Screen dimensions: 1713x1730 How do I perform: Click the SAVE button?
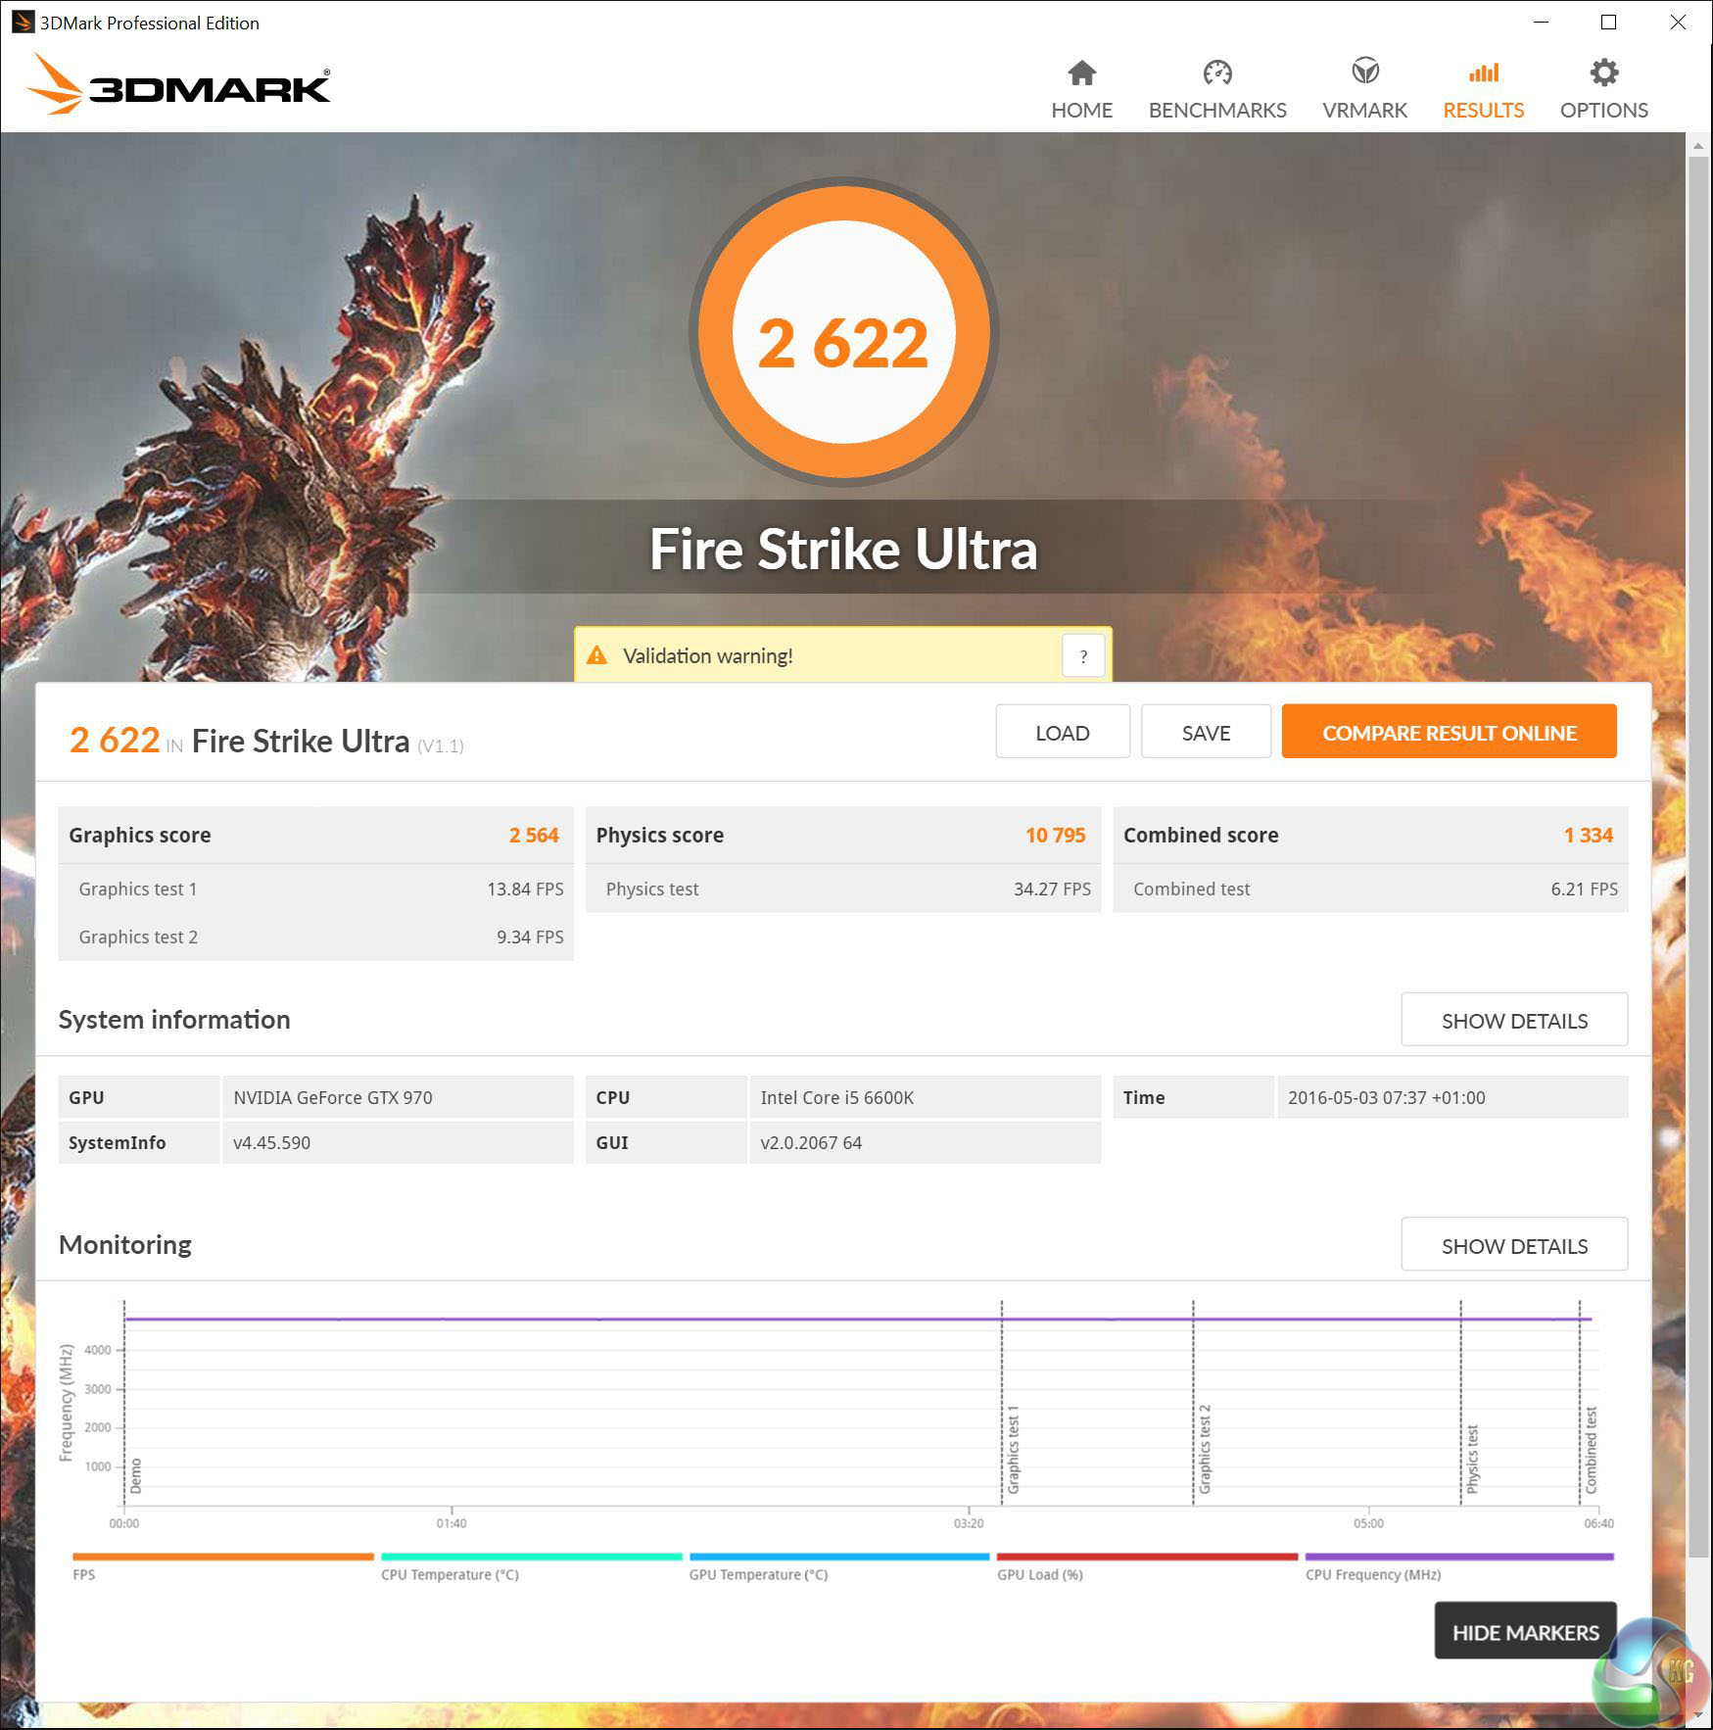click(1206, 732)
